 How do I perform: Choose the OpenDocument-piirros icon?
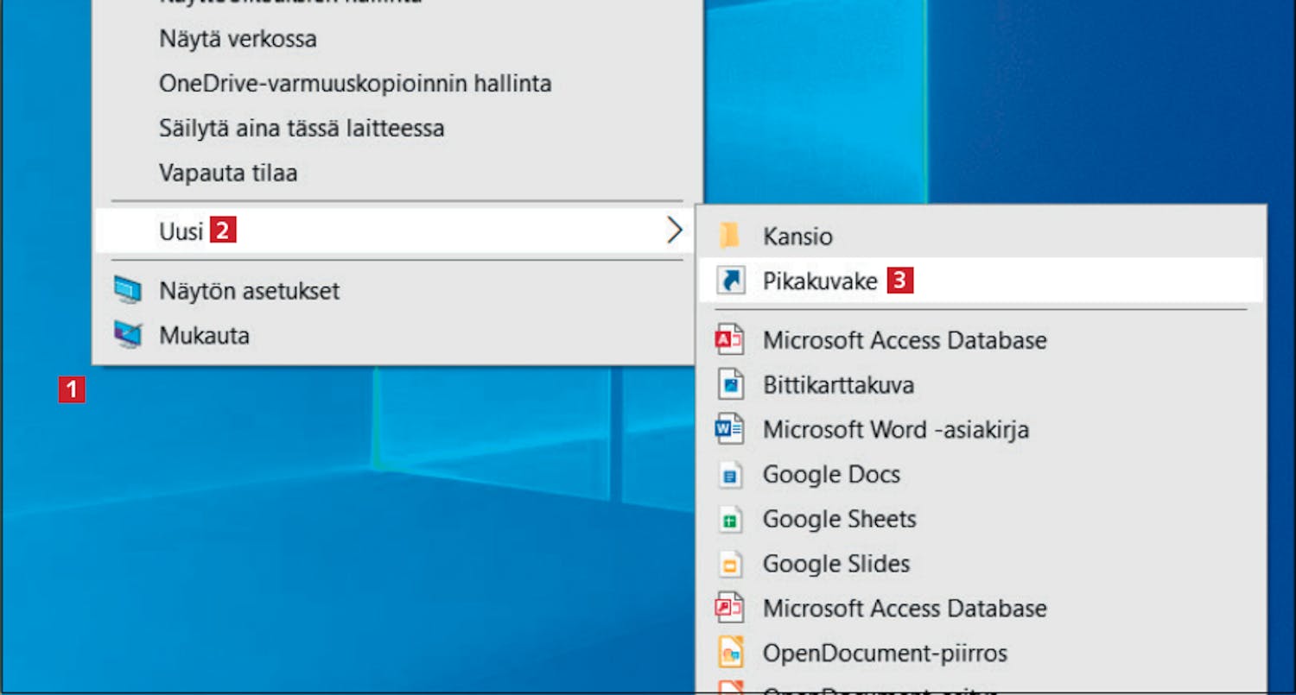click(730, 654)
